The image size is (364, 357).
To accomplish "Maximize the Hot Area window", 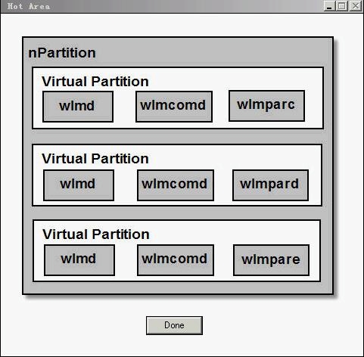I will click(x=342, y=6).
